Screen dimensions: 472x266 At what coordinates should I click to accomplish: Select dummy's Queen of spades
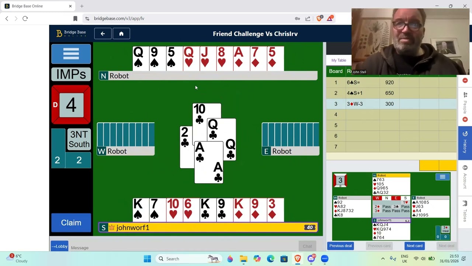coord(140,58)
